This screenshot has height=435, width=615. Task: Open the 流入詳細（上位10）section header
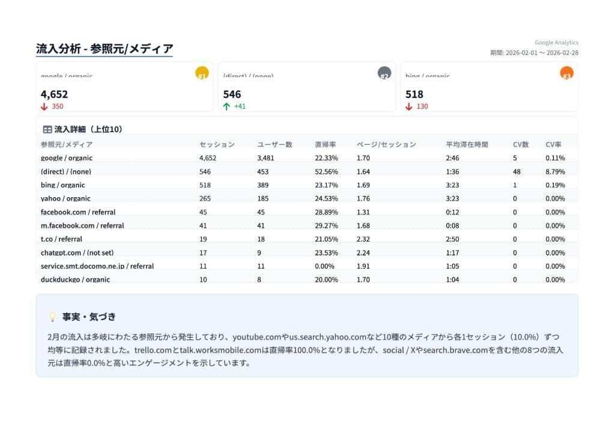pyautogui.click(x=90, y=128)
